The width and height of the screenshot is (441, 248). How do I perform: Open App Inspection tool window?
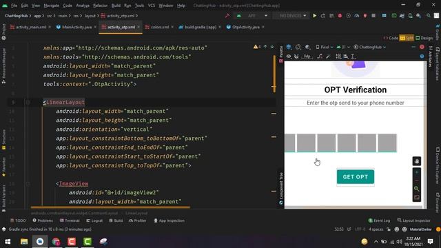click(x=169, y=220)
